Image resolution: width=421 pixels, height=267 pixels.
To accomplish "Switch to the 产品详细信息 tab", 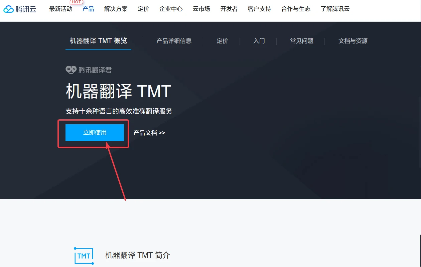I will point(174,41).
